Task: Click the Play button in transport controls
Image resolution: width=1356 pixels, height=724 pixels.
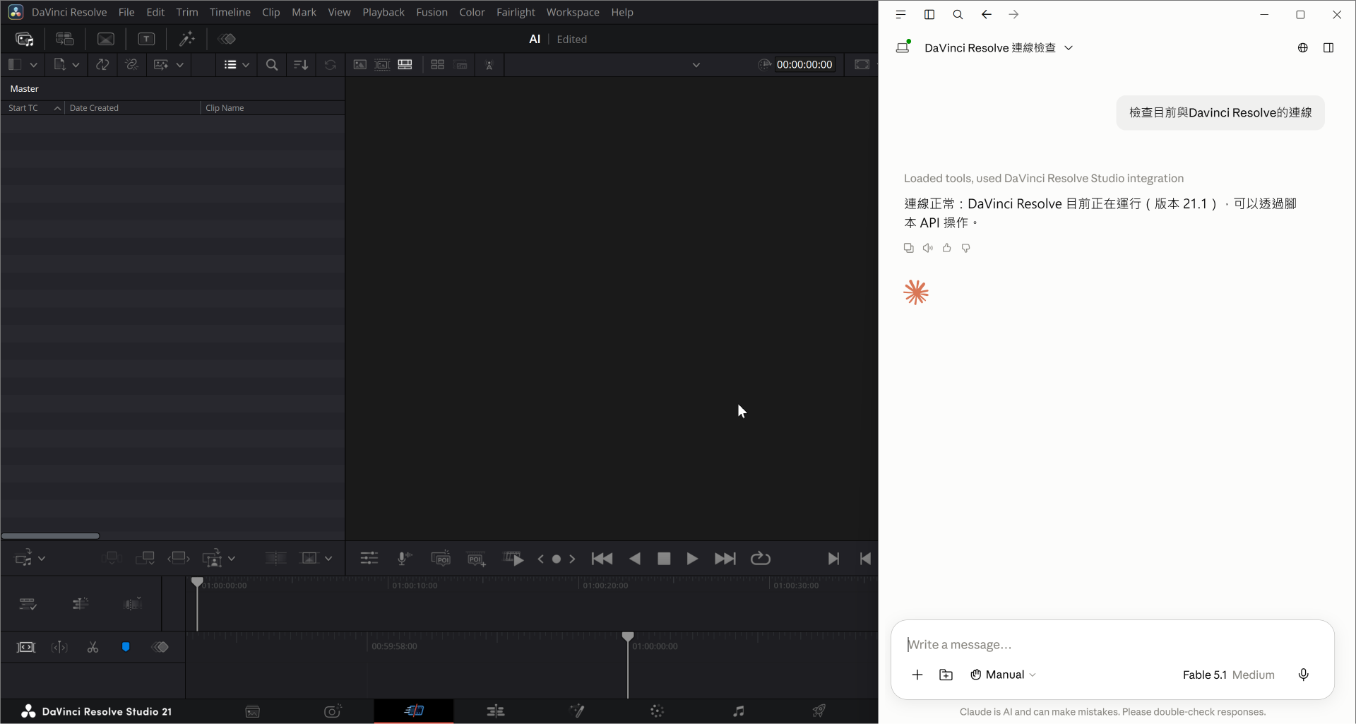Action: point(692,559)
